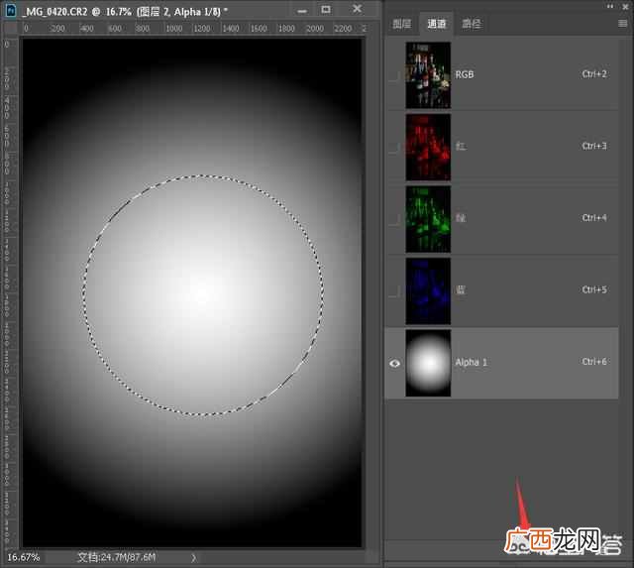
Task: Toggle visibility of the 绿 (Green) channel
Action: click(394, 219)
